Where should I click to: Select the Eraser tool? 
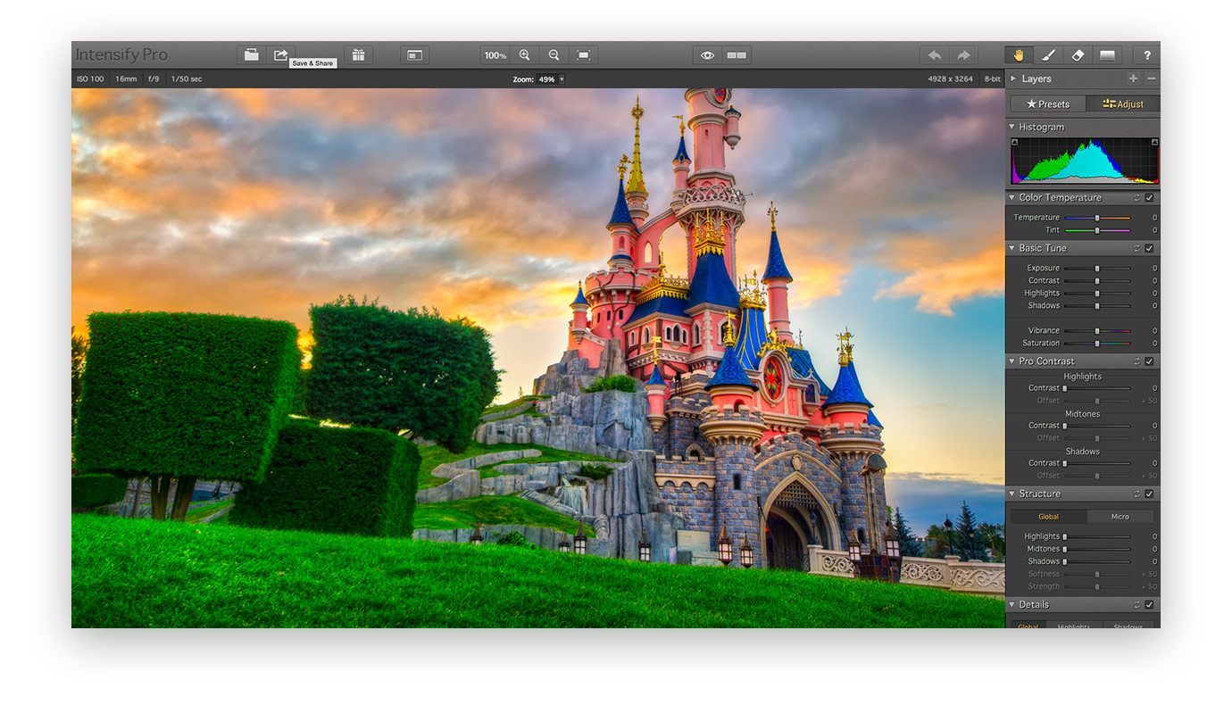click(1078, 55)
